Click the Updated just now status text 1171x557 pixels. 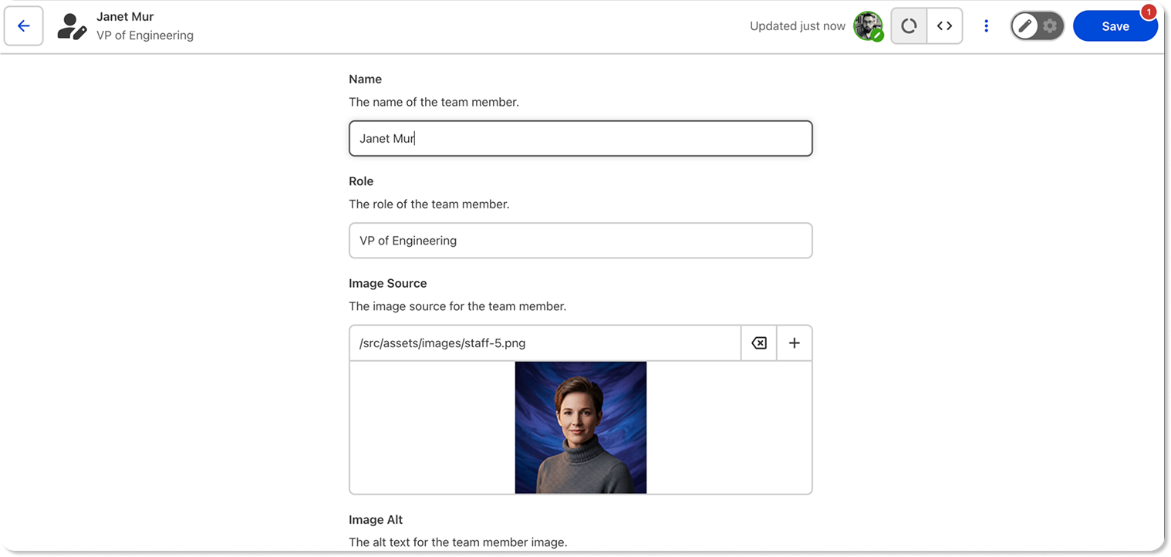click(797, 25)
